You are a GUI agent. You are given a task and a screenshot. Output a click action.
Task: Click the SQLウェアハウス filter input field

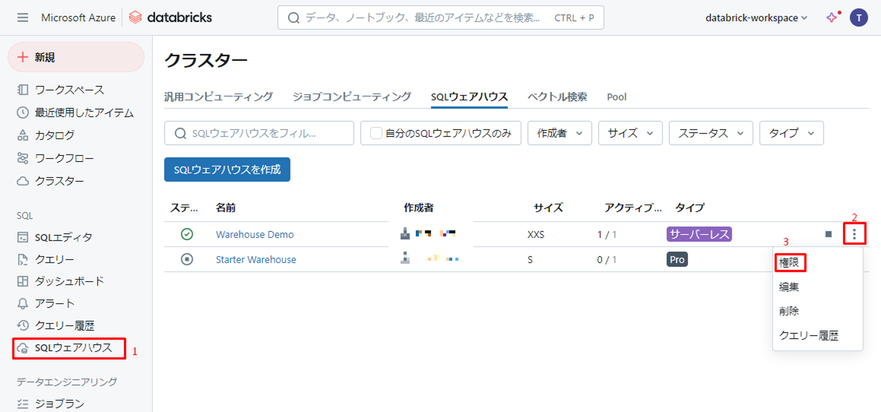pyautogui.click(x=265, y=134)
